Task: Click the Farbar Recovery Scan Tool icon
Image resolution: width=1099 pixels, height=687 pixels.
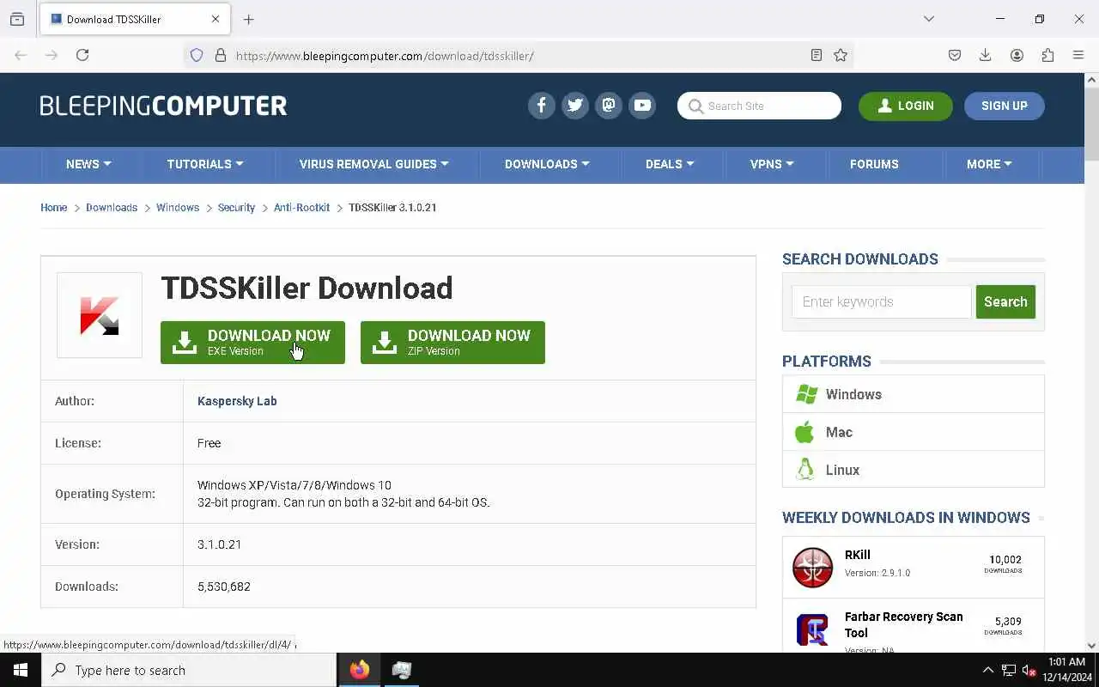Action: coord(812,629)
